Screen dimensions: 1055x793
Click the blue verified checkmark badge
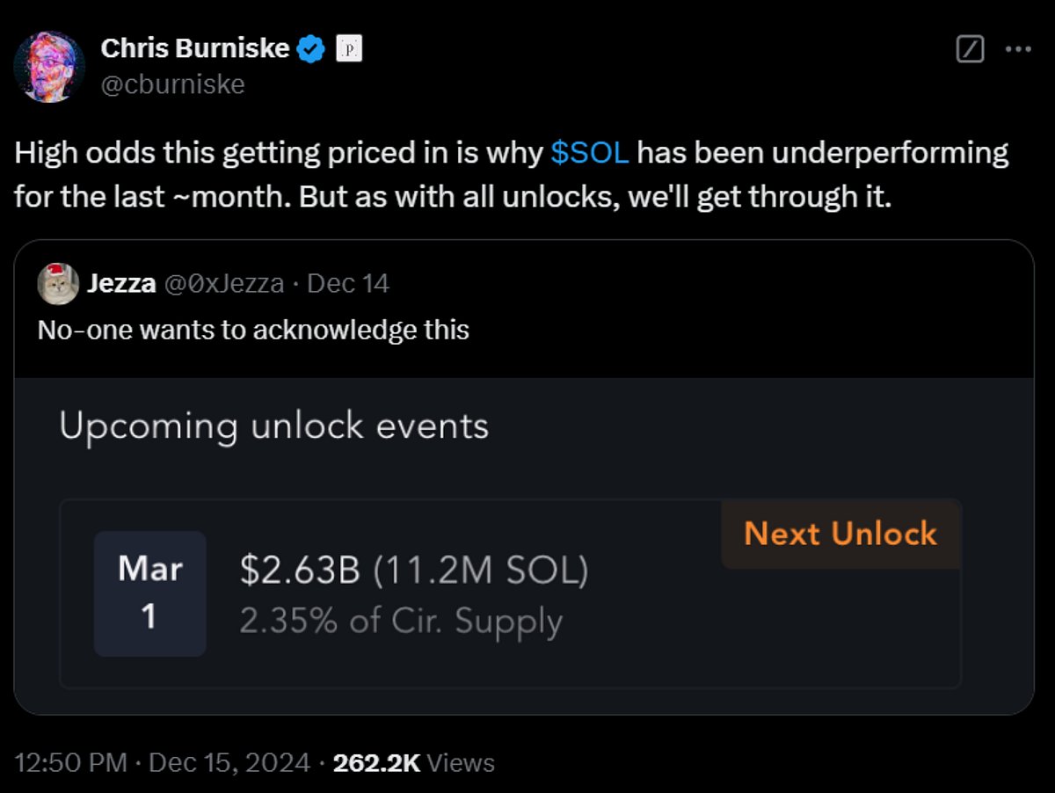[x=310, y=49]
